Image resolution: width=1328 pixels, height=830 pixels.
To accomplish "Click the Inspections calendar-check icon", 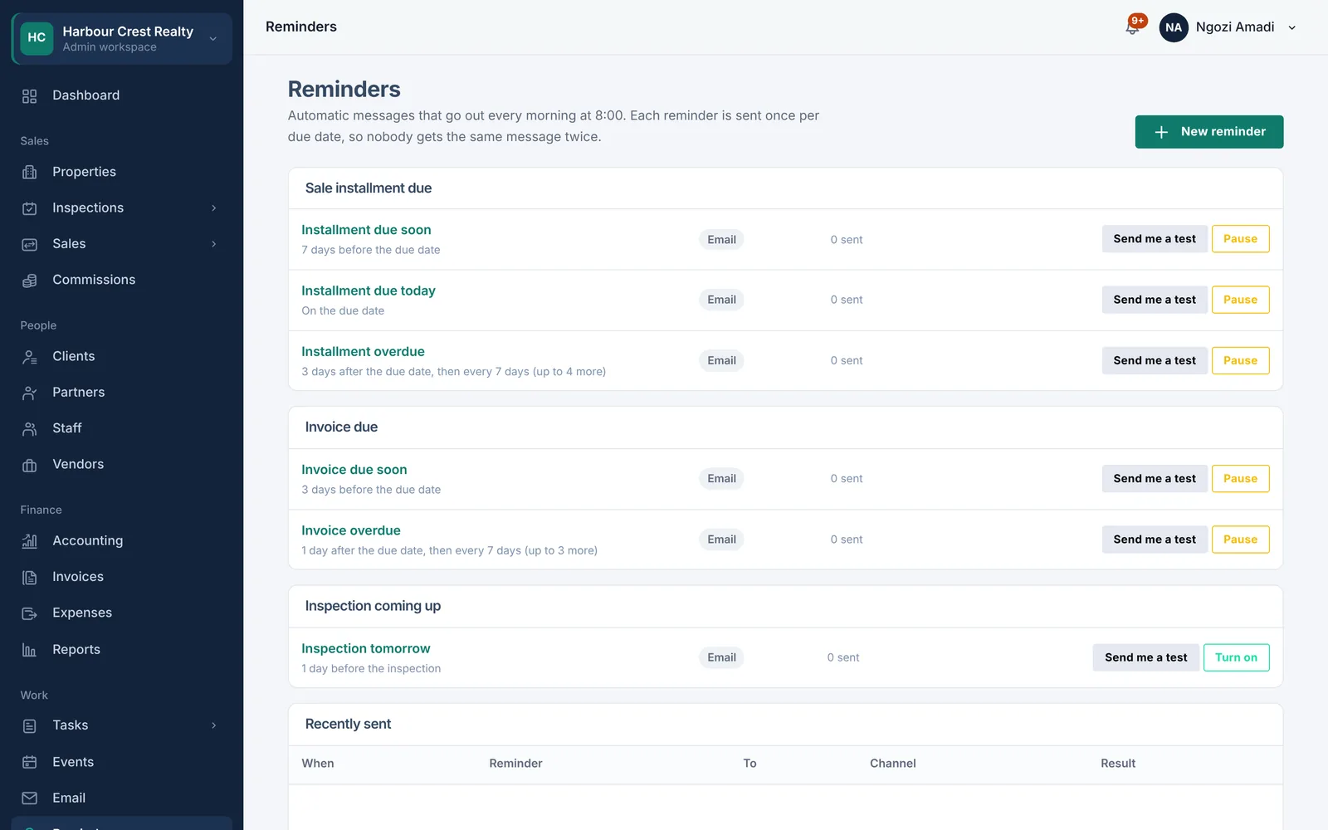I will [30, 208].
